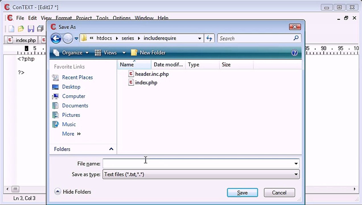362x205 pixels.
Task: Click the horizontal scrollbar thumb
Action: point(15,189)
